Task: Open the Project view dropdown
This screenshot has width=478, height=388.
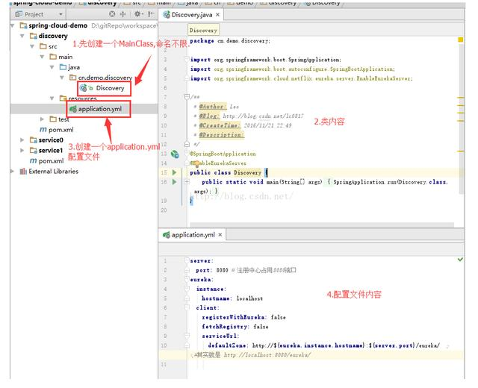Action: point(60,14)
